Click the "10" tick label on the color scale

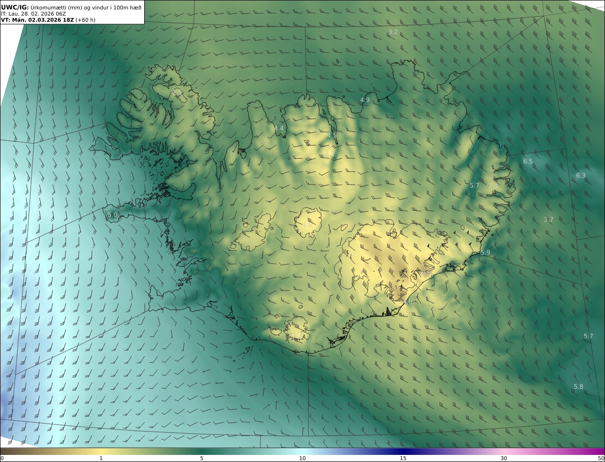302,458
